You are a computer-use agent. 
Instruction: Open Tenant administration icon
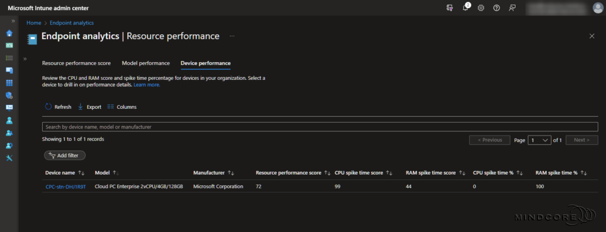(x=9, y=146)
